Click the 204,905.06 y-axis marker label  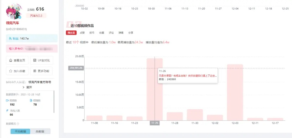pos(76,68)
